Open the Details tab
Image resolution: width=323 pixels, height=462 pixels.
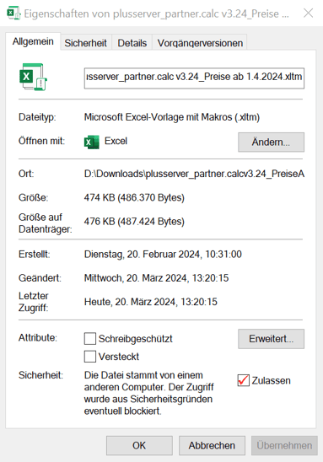132,43
